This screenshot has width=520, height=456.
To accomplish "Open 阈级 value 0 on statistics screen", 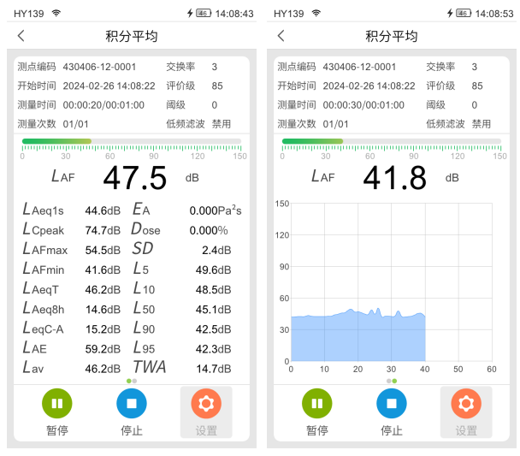I will [x=215, y=105].
